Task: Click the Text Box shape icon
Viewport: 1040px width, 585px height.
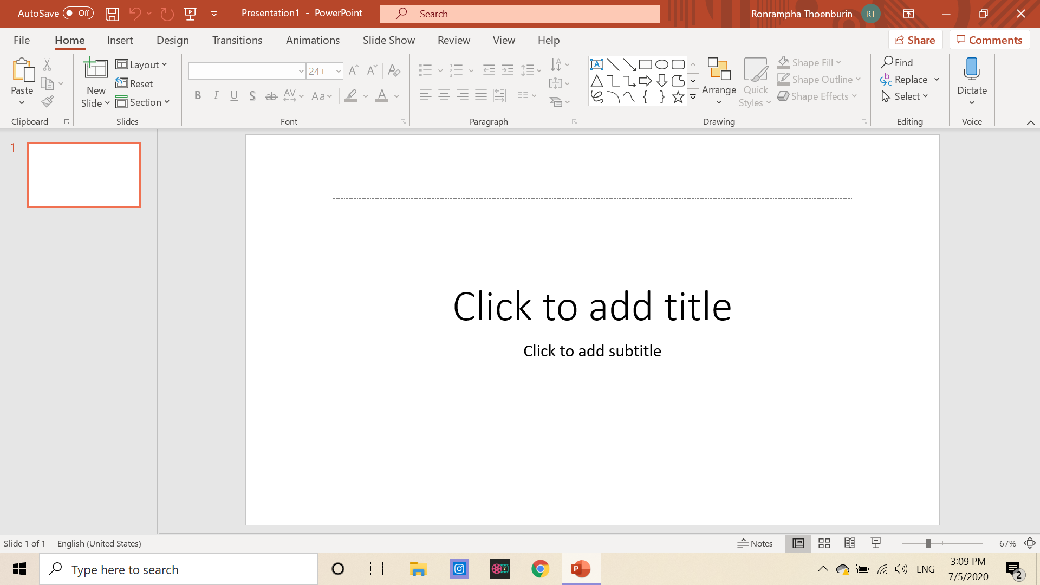Action: [596, 64]
